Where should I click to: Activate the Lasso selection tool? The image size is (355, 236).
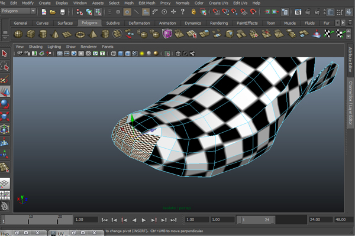pyautogui.click(x=5, y=67)
